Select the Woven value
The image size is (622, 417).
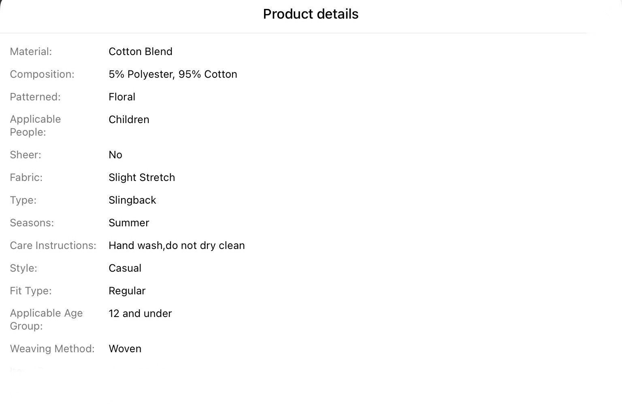click(x=125, y=349)
